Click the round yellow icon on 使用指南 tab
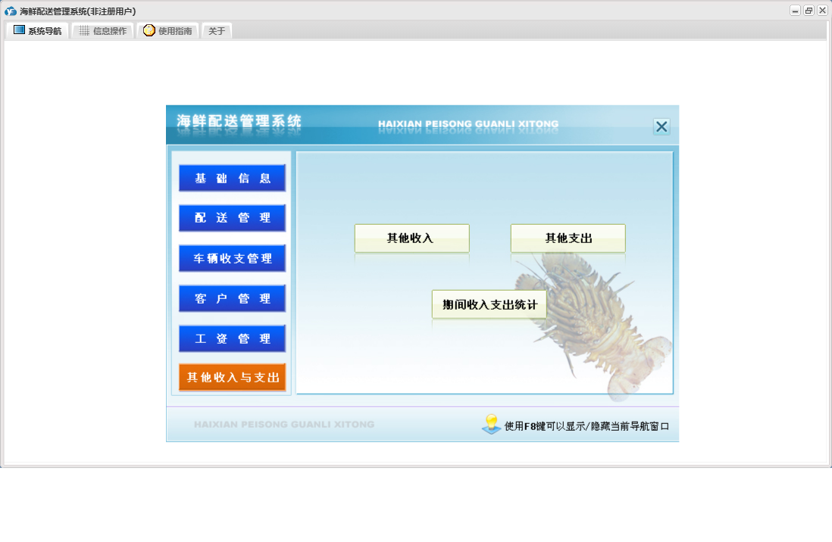Viewport: 832px width, 542px height. coord(149,30)
